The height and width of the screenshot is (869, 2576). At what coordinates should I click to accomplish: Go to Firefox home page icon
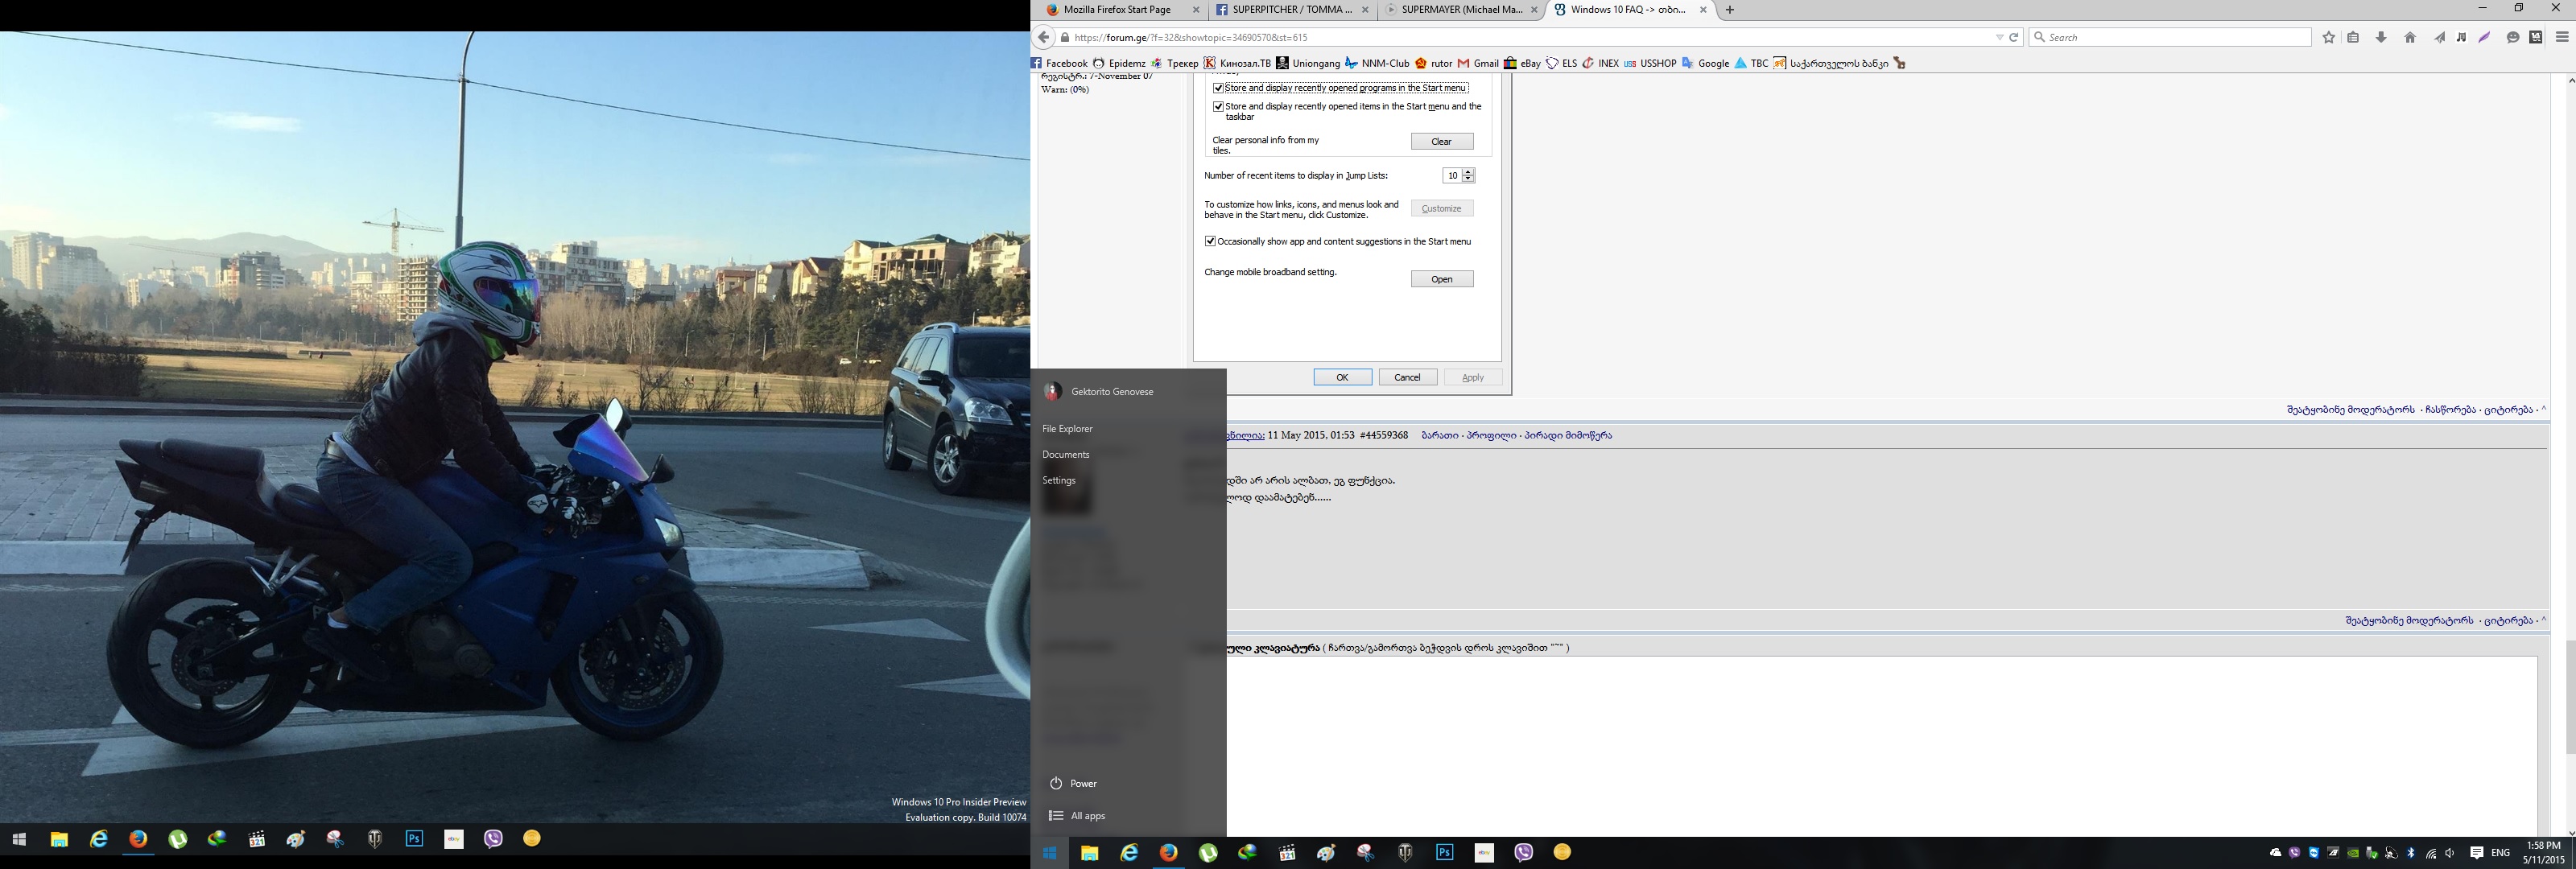(2410, 37)
